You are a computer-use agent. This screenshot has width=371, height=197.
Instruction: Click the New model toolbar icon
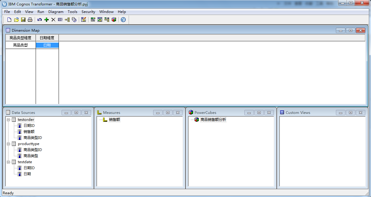click(9, 20)
